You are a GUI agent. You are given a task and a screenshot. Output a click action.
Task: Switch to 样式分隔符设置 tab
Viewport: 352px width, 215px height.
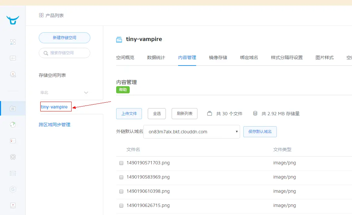tap(287, 57)
